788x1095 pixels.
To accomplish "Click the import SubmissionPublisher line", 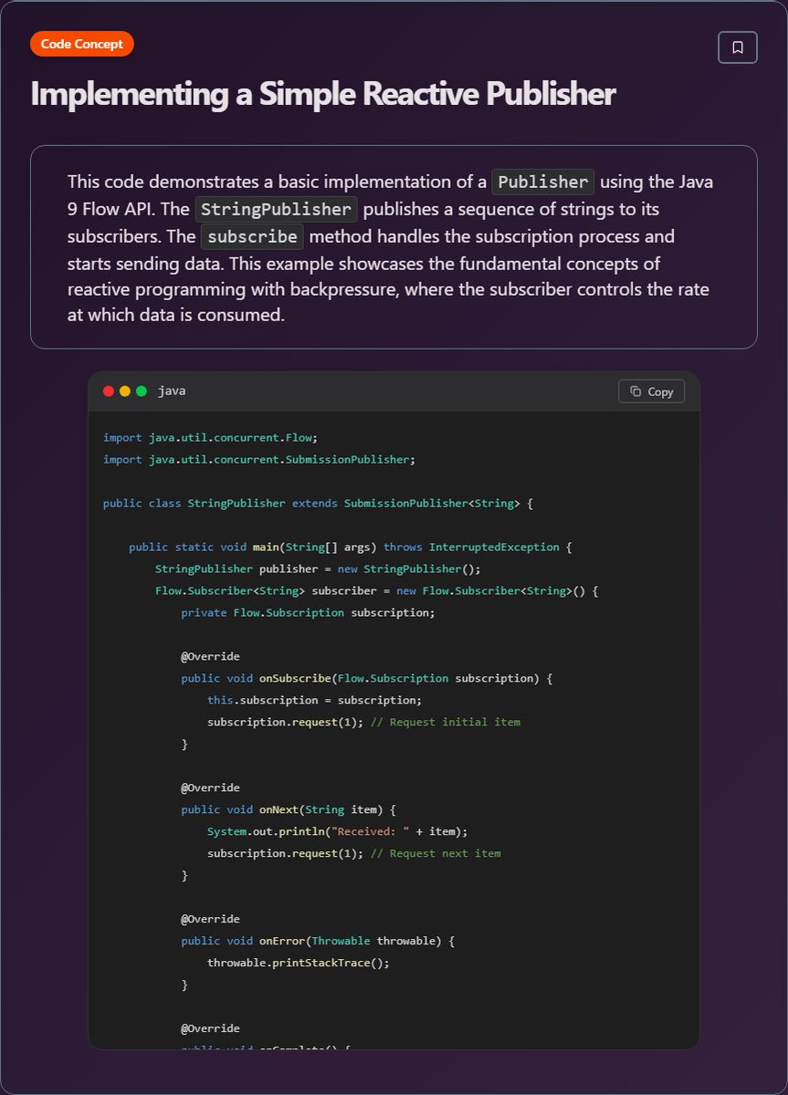I will pyautogui.click(x=259, y=459).
